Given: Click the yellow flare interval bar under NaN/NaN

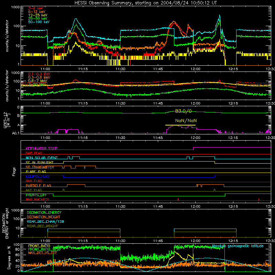Looking at the screenshot, I should click(x=180, y=125).
